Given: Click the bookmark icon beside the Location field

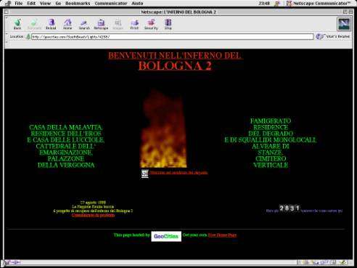Looking at the screenshot, I should [x=28, y=36].
